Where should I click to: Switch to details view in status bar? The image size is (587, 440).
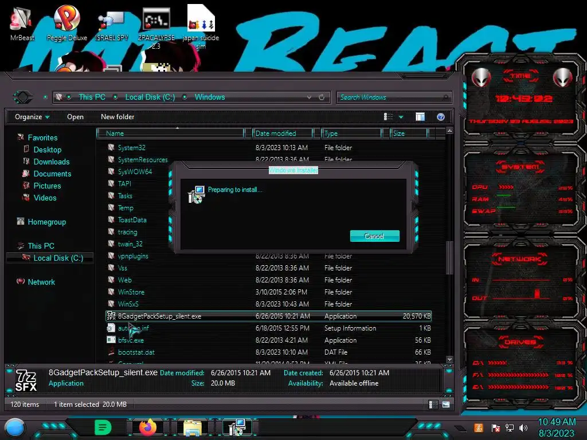pyautogui.click(x=433, y=404)
